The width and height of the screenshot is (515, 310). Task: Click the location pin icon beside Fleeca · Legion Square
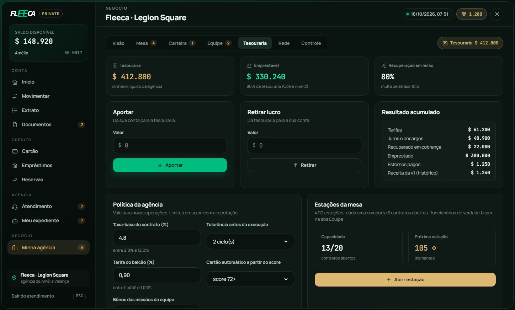point(14,278)
